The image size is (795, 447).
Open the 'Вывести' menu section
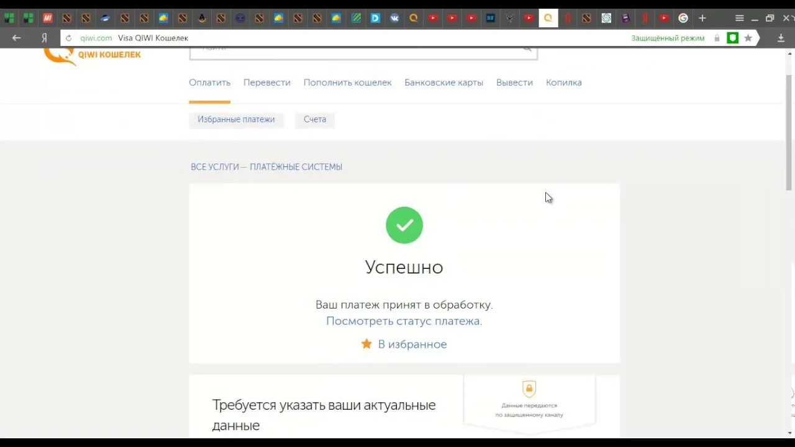click(514, 83)
